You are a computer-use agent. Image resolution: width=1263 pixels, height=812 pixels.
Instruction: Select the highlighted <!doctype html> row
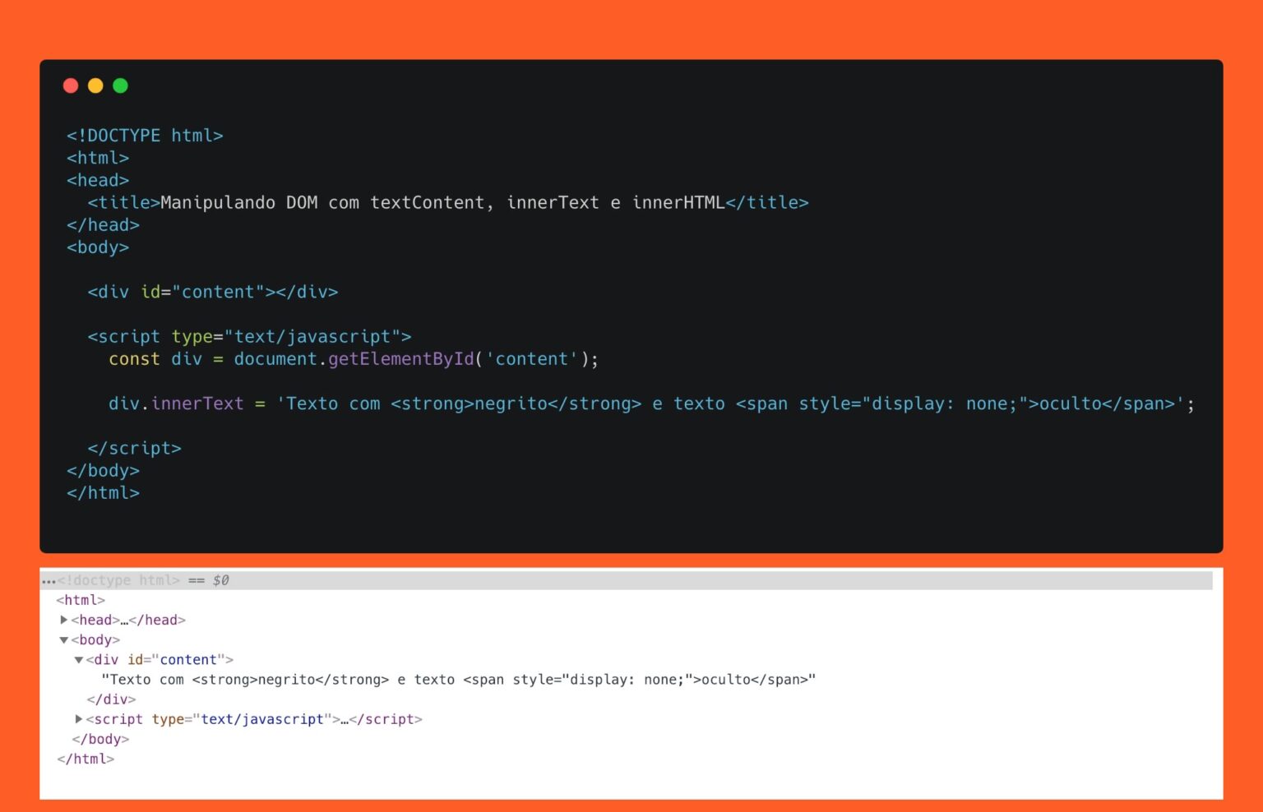(x=120, y=580)
